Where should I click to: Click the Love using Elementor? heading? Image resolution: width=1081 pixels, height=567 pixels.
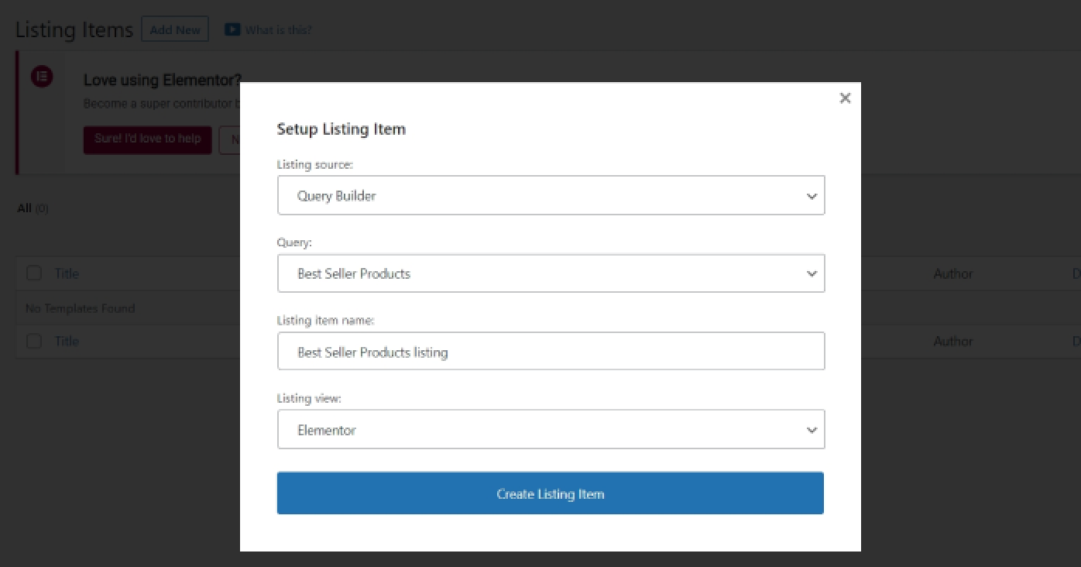tap(163, 80)
